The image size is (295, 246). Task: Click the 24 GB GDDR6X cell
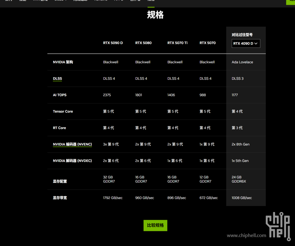[x=239, y=179]
